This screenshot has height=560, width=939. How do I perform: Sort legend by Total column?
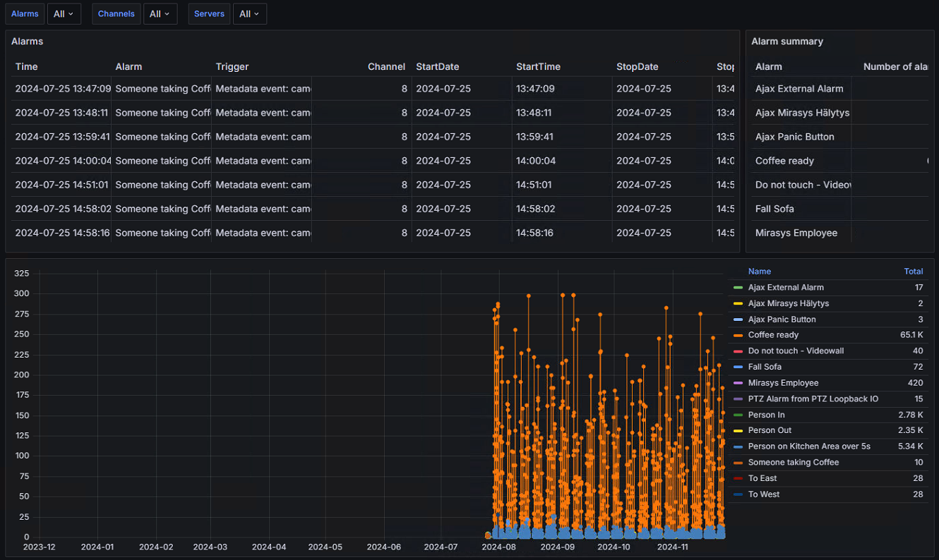pyautogui.click(x=913, y=271)
